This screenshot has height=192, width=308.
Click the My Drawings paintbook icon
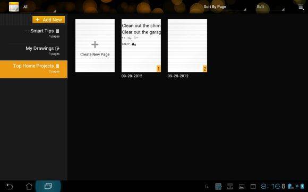pyautogui.click(x=57, y=49)
